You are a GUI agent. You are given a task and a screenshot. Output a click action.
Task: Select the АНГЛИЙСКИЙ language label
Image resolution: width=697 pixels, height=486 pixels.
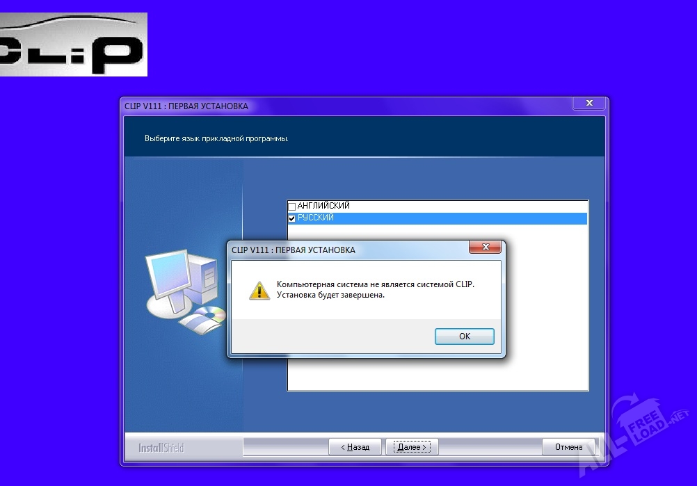pyautogui.click(x=323, y=206)
